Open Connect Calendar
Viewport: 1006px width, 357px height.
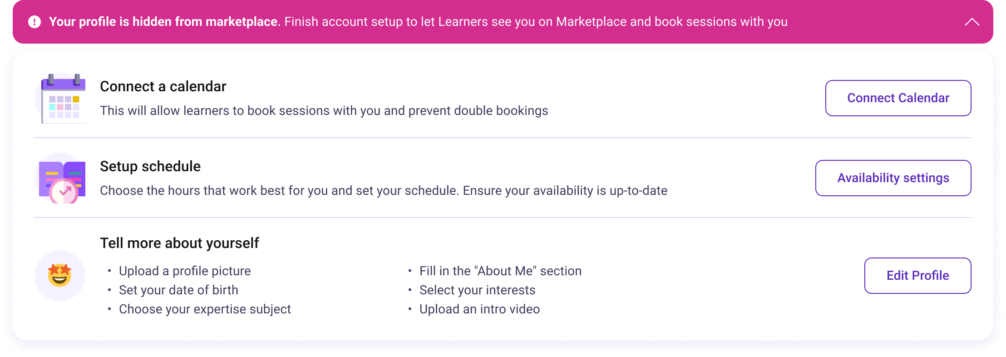pyautogui.click(x=898, y=98)
